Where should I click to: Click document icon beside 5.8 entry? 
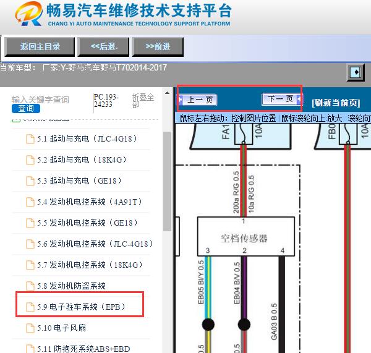(x=30, y=286)
